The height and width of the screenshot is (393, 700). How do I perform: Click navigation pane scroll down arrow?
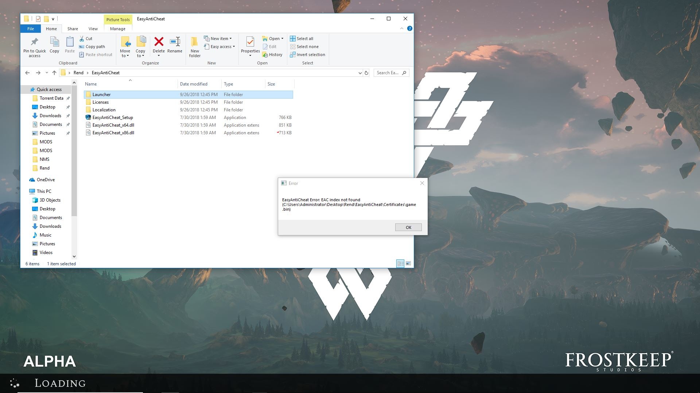click(x=74, y=257)
